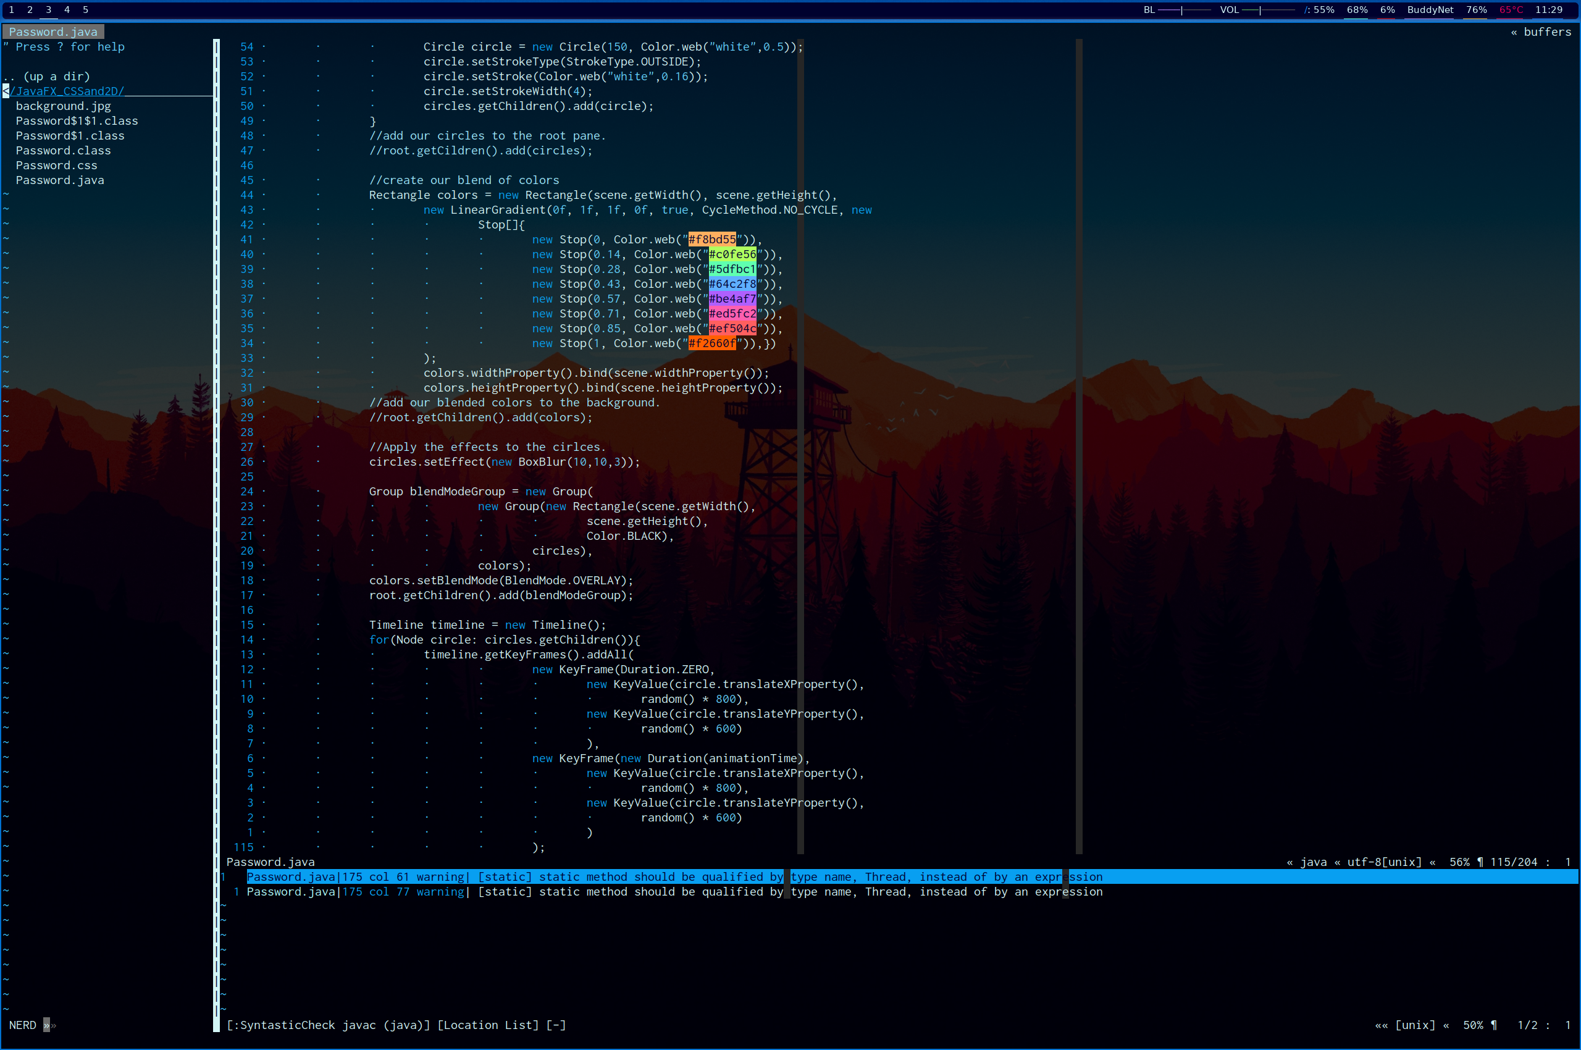Click the 76% battery indicator
This screenshot has height=1050, width=1581.
tap(1476, 9)
